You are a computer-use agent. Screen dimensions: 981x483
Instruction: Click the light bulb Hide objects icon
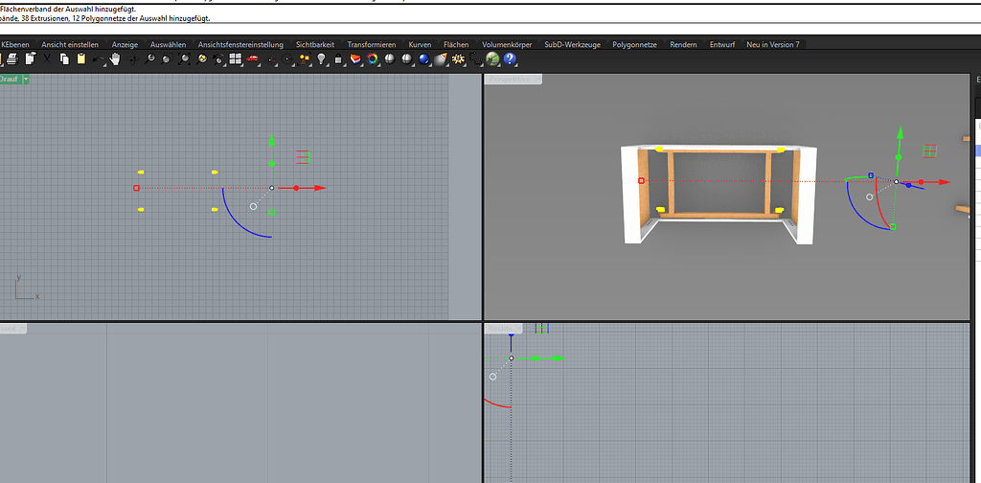click(x=321, y=59)
